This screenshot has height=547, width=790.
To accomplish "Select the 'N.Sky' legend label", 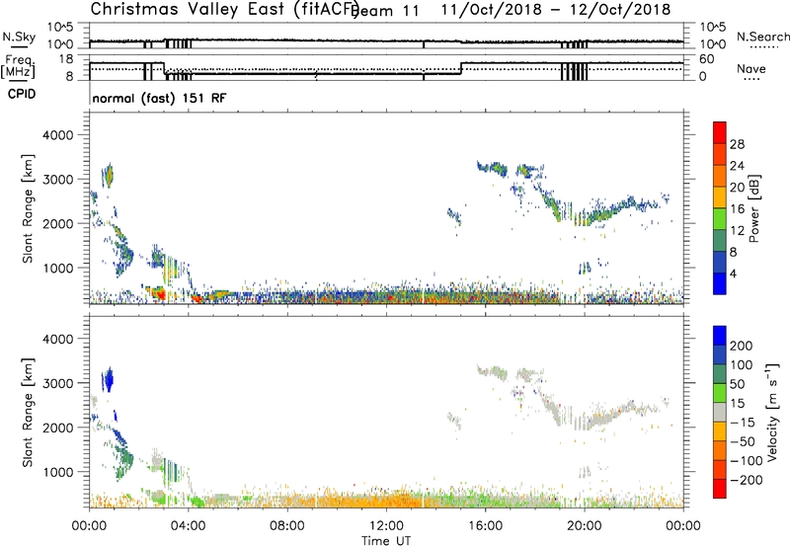I will pos(19,38).
